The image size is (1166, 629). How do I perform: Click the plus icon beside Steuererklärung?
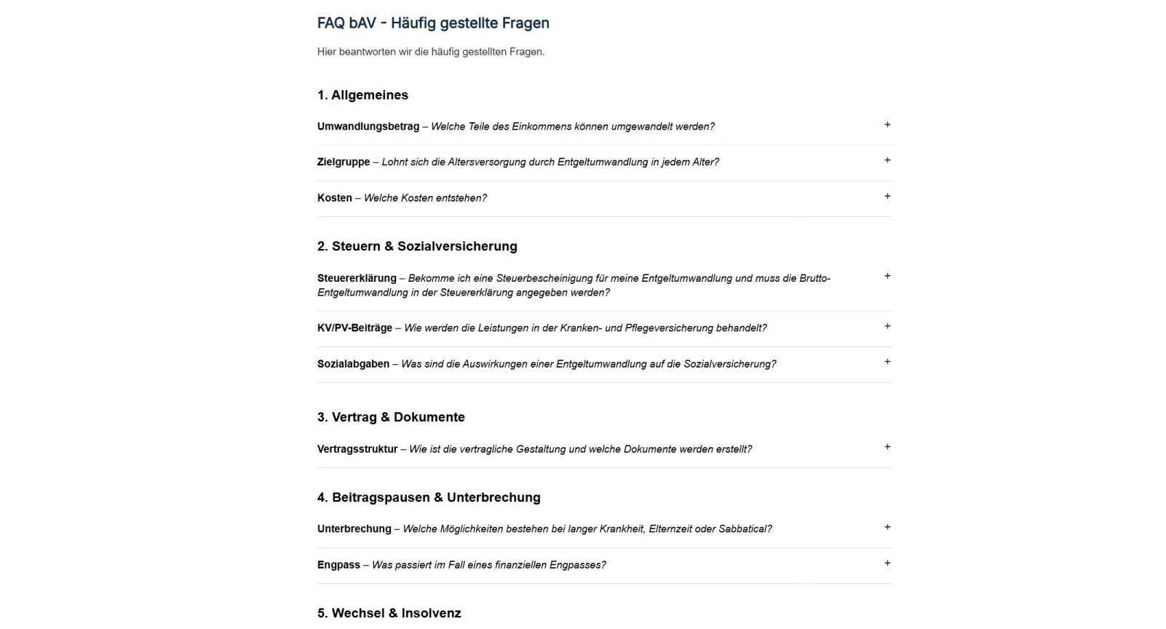[887, 277]
